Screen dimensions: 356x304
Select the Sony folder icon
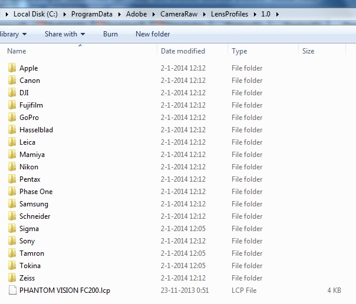point(12,241)
